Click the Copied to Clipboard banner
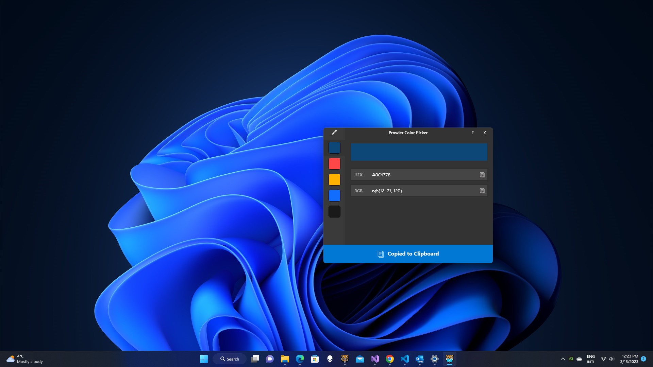Viewport: 653px width, 367px height. (408, 254)
